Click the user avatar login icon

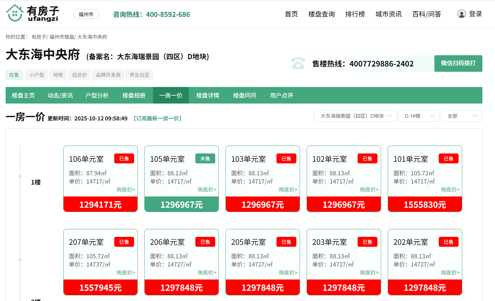tap(461, 14)
